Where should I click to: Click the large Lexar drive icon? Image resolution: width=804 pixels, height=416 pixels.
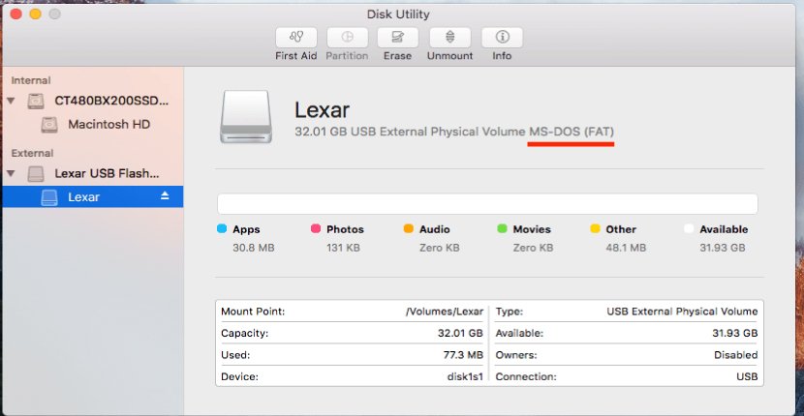pos(246,117)
